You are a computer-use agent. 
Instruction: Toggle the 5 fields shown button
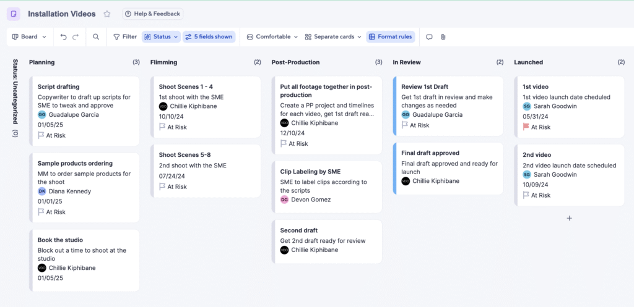pyautogui.click(x=209, y=37)
